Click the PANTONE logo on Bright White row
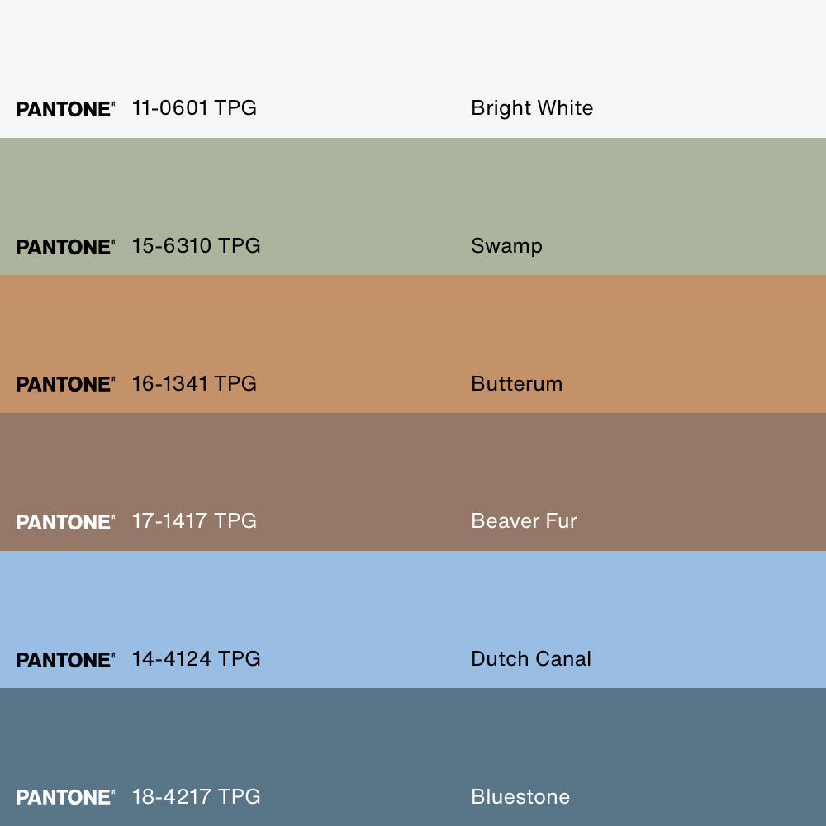826x826 pixels. pos(65,109)
